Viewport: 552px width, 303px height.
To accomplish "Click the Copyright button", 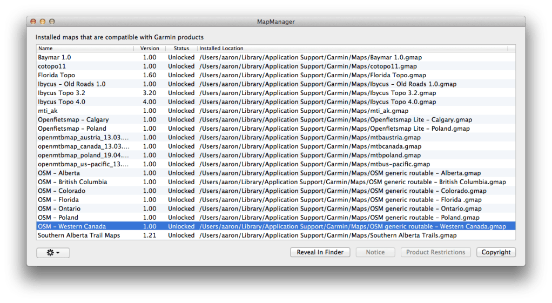I will 496,252.
